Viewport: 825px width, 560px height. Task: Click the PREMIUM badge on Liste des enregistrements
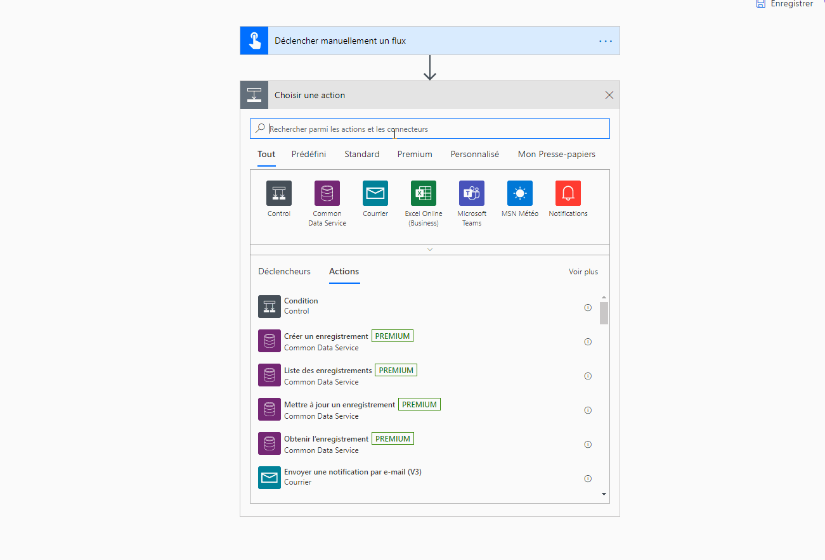tap(396, 370)
